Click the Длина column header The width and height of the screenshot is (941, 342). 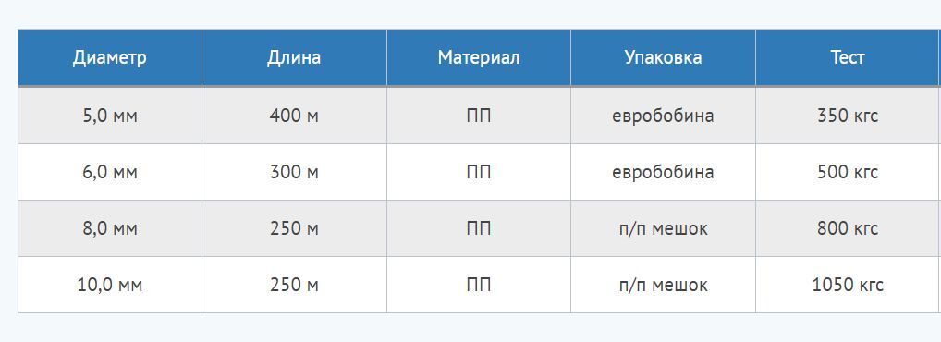pyautogui.click(x=294, y=57)
